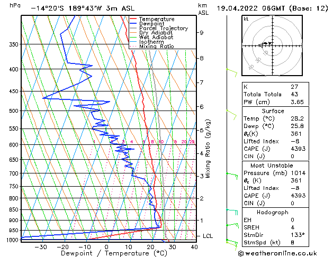Click the Surface Lifted Index label
The height and width of the screenshot is (257, 333).
[x=261, y=141]
